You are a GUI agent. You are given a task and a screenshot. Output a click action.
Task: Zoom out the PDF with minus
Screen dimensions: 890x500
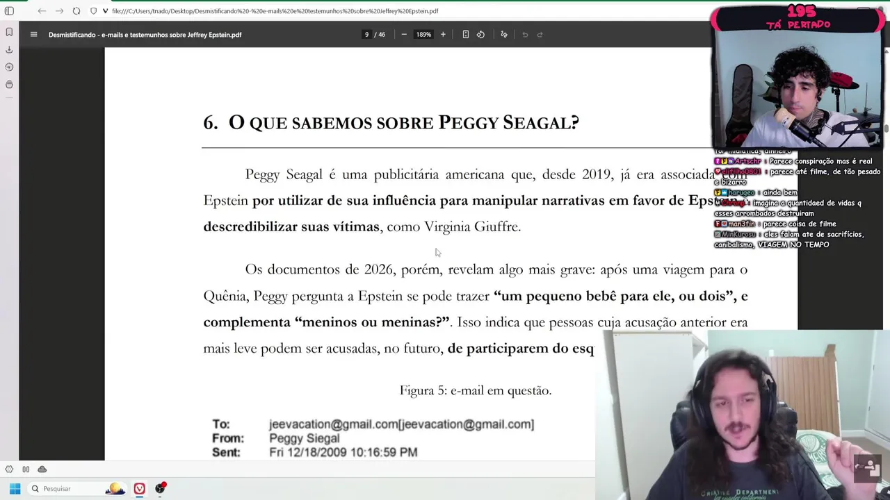point(404,35)
